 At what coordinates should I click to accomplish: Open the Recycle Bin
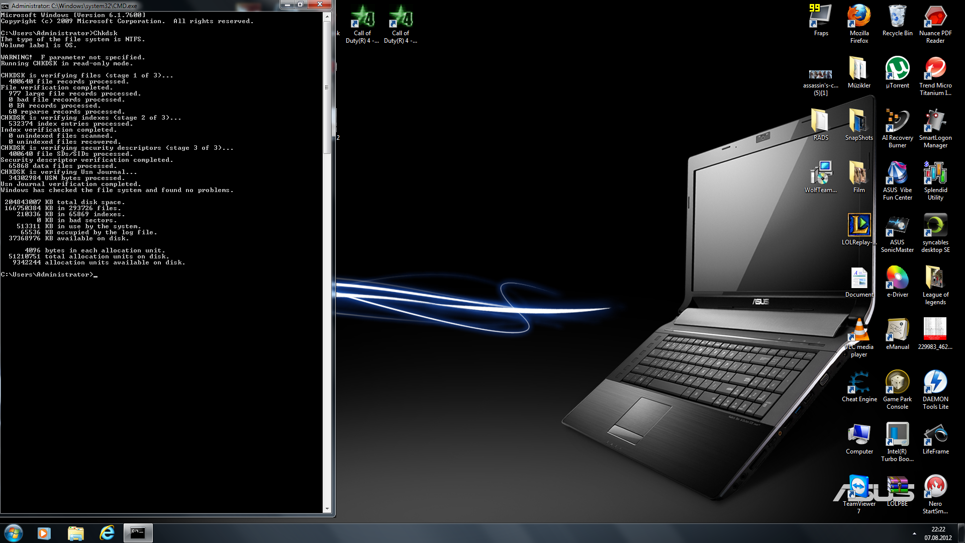pos(897,20)
